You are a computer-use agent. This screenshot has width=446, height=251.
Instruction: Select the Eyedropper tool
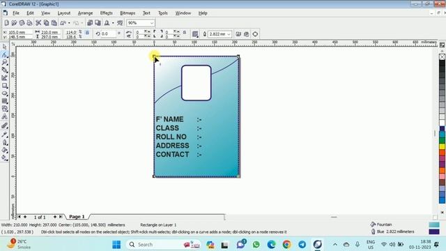(x=5, y=135)
